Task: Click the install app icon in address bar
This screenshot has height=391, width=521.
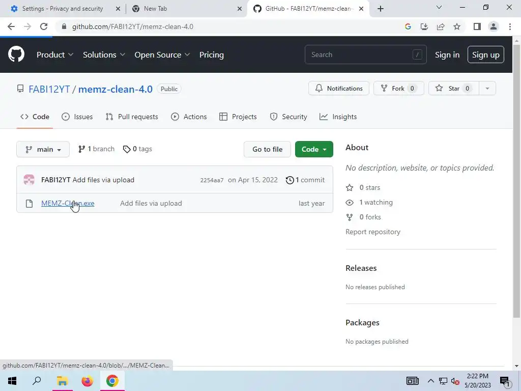Action: click(x=424, y=26)
